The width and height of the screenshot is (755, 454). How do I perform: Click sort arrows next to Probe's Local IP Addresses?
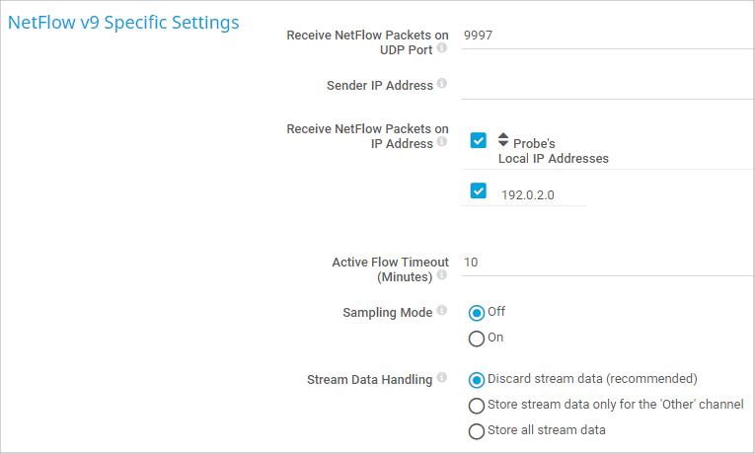point(503,140)
